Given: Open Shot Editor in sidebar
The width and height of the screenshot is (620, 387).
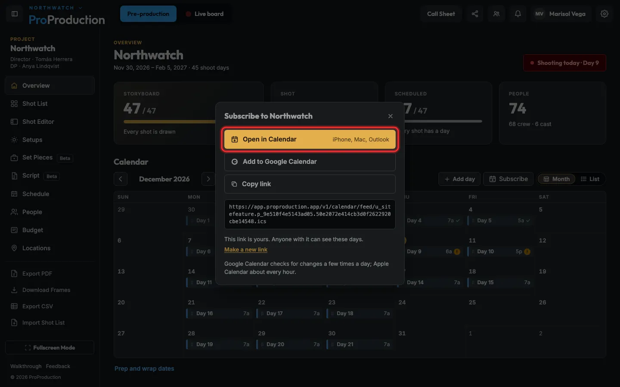Looking at the screenshot, I should click(50, 122).
